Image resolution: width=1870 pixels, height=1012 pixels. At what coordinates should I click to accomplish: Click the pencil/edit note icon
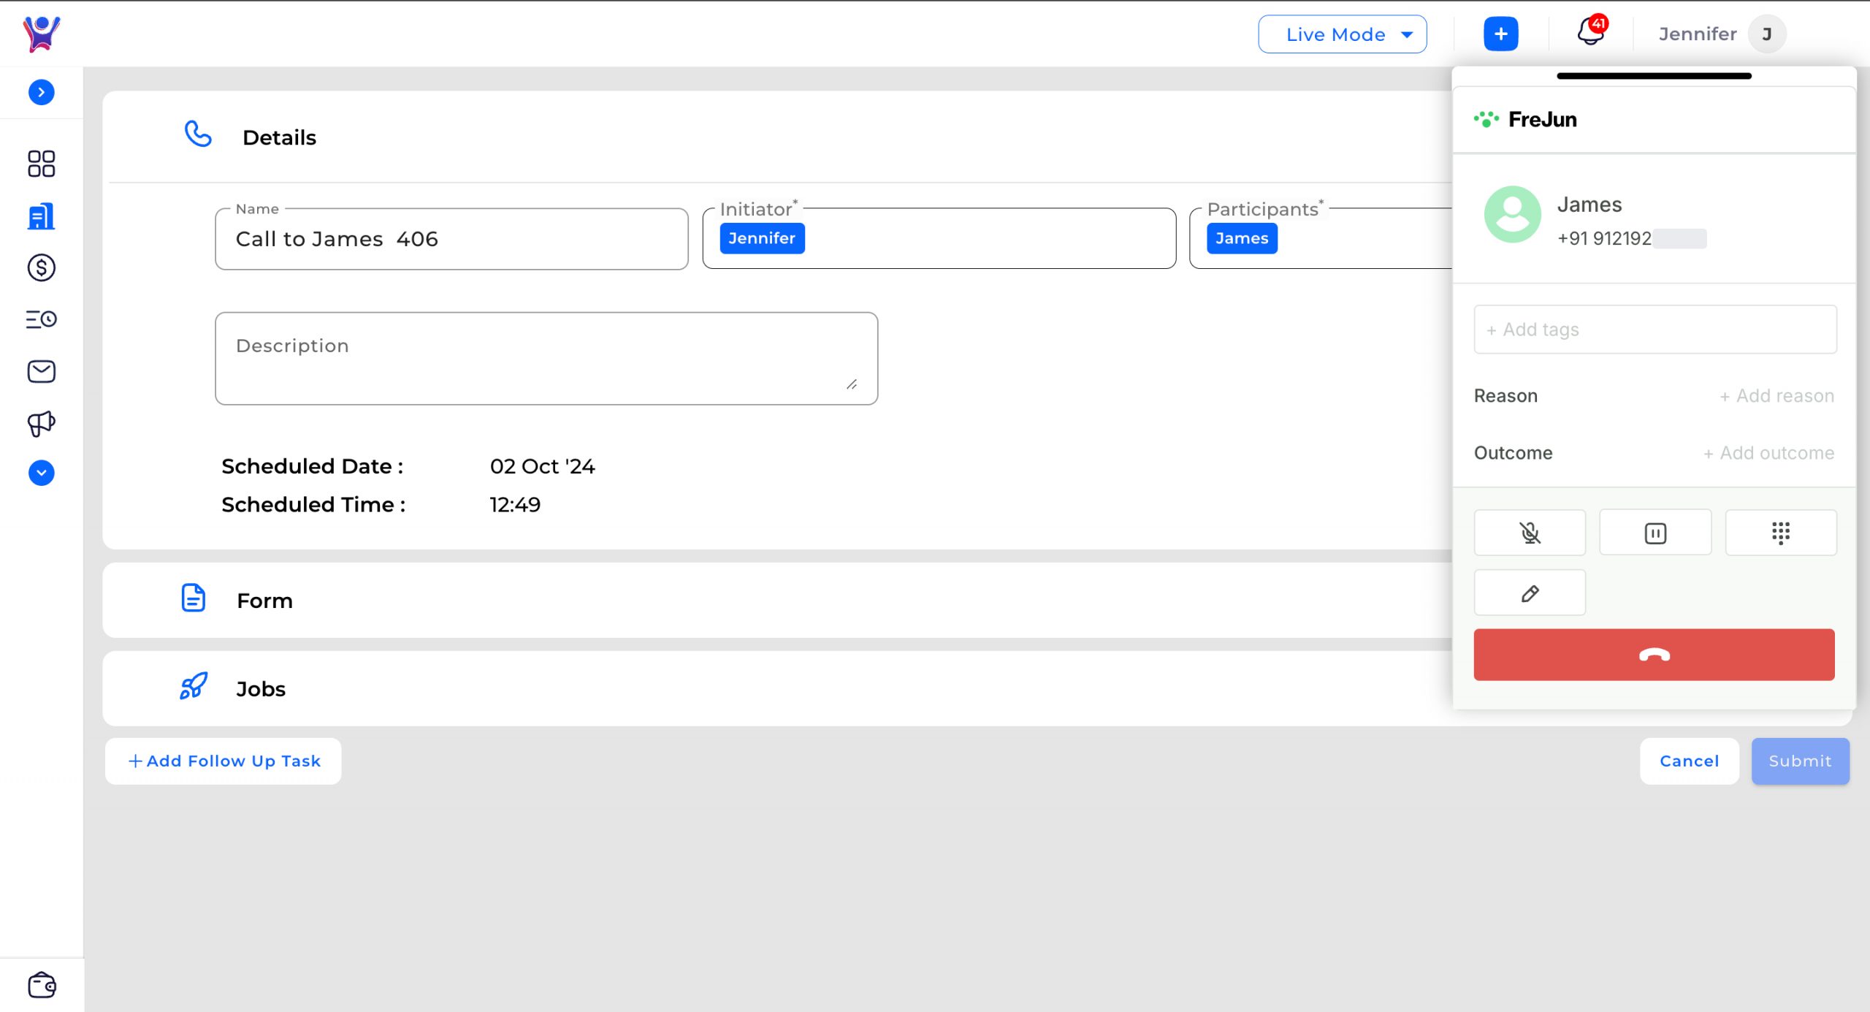[x=1530, y=593]
